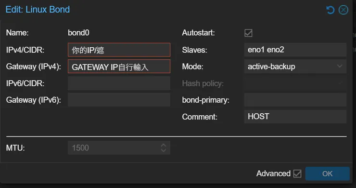The image size is (356, 188).
Task: Click the reset icon in dialog header
Action: (x=330, y=10)
